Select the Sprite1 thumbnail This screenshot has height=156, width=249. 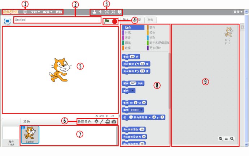click(30, 135)
